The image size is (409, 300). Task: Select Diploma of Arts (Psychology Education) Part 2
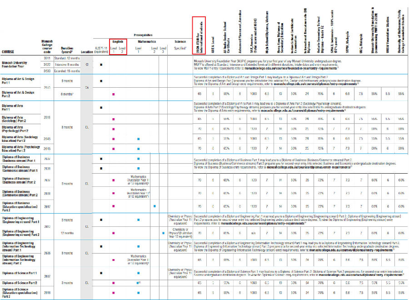20,149
